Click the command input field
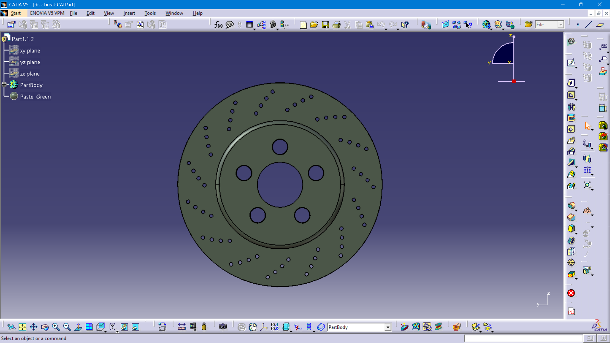The image size is (610, 343). 523,339
